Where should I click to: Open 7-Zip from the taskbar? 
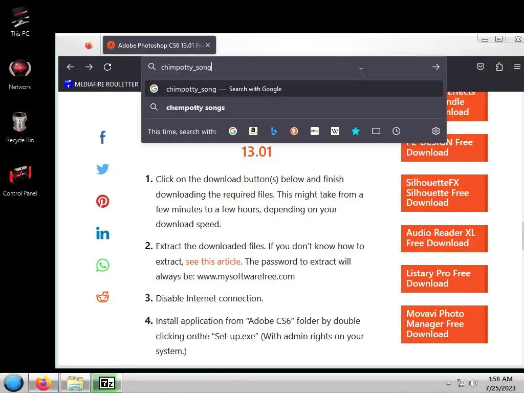pos(107,383)
